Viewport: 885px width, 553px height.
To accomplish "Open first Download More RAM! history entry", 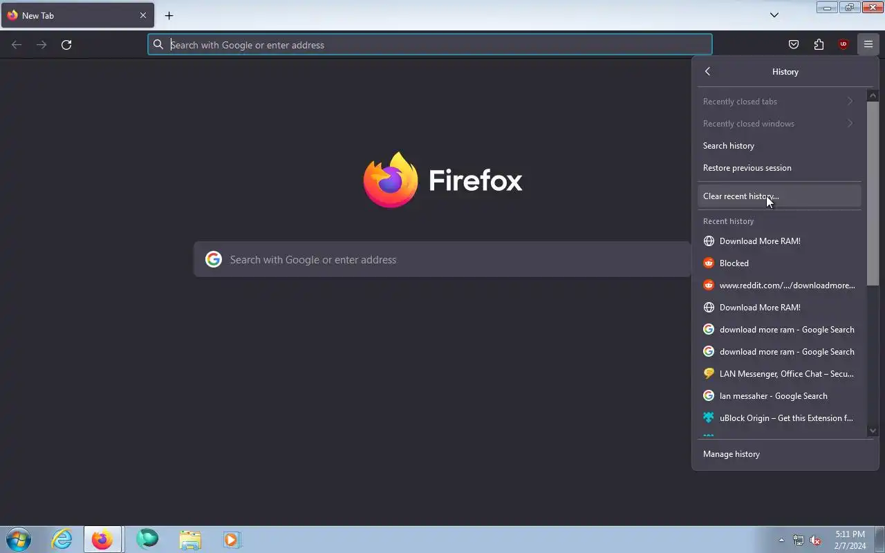I will pyautogui.click(x=779, y=241).
